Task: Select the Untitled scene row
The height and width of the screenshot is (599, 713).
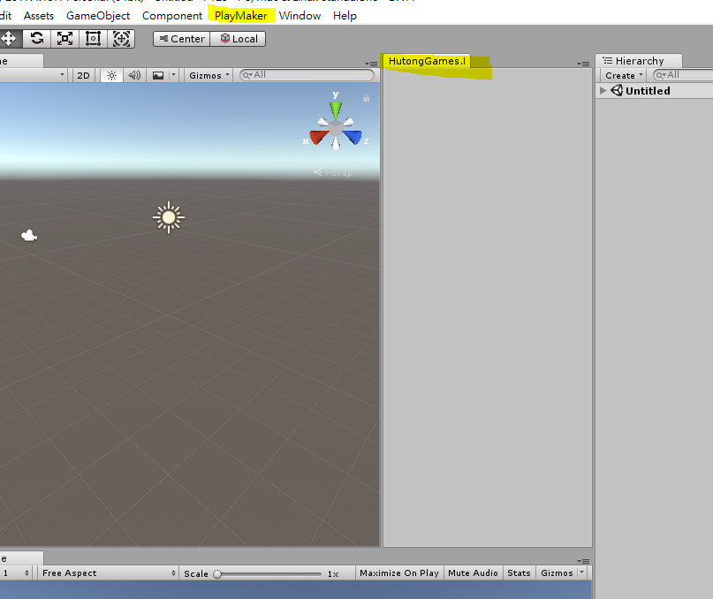Action: click(x=655, y=90)
